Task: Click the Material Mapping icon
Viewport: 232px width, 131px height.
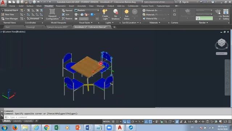Action: click(150, 19)
